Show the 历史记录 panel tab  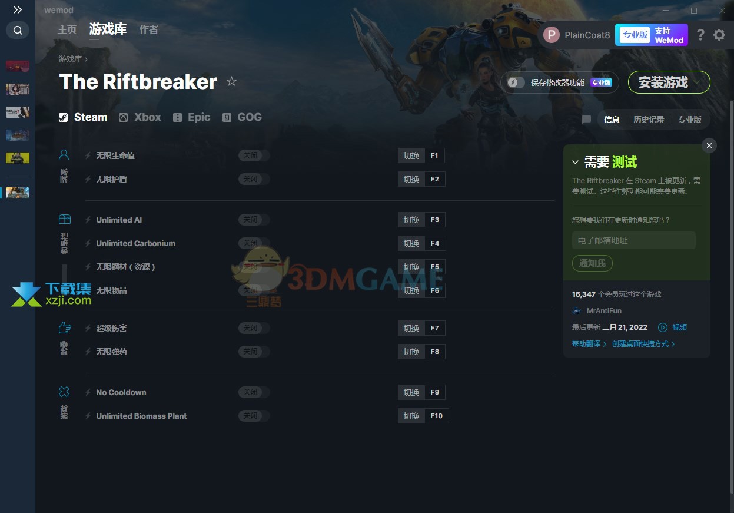pos(649,120)
